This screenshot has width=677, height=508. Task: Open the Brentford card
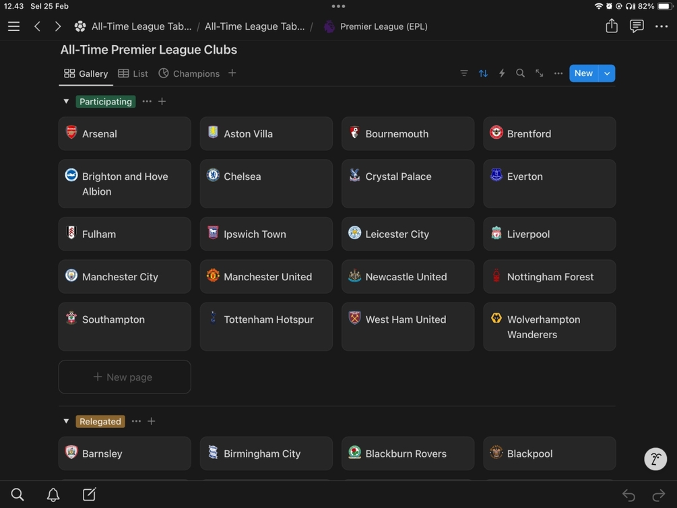(549, 133)
